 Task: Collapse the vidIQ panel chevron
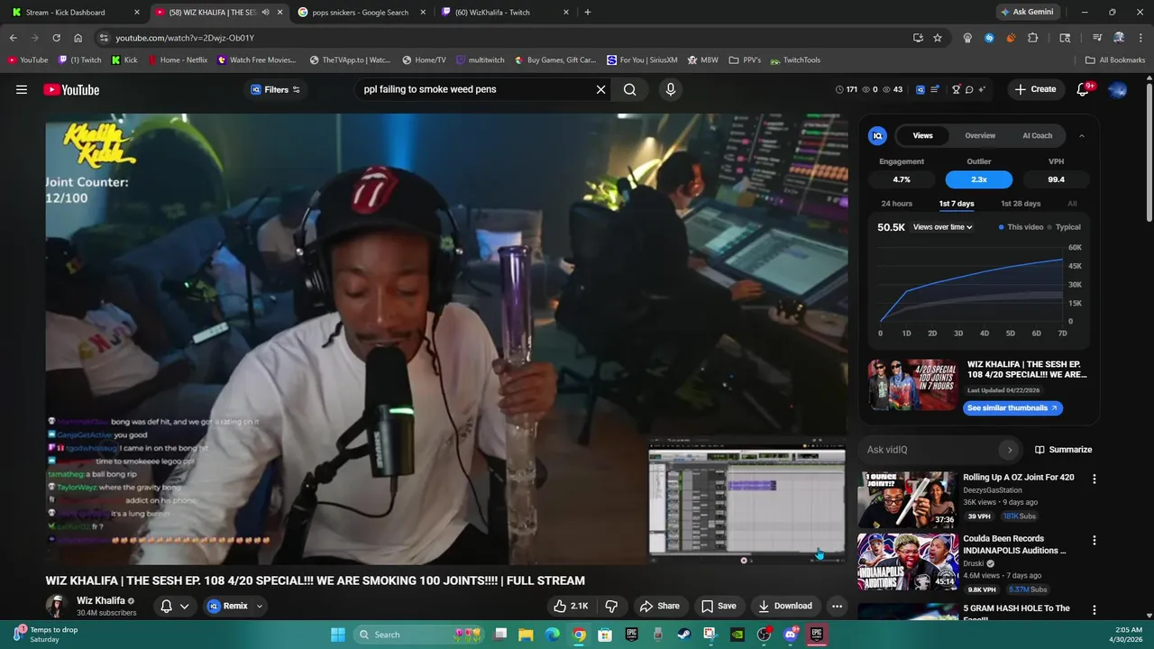1082,136
